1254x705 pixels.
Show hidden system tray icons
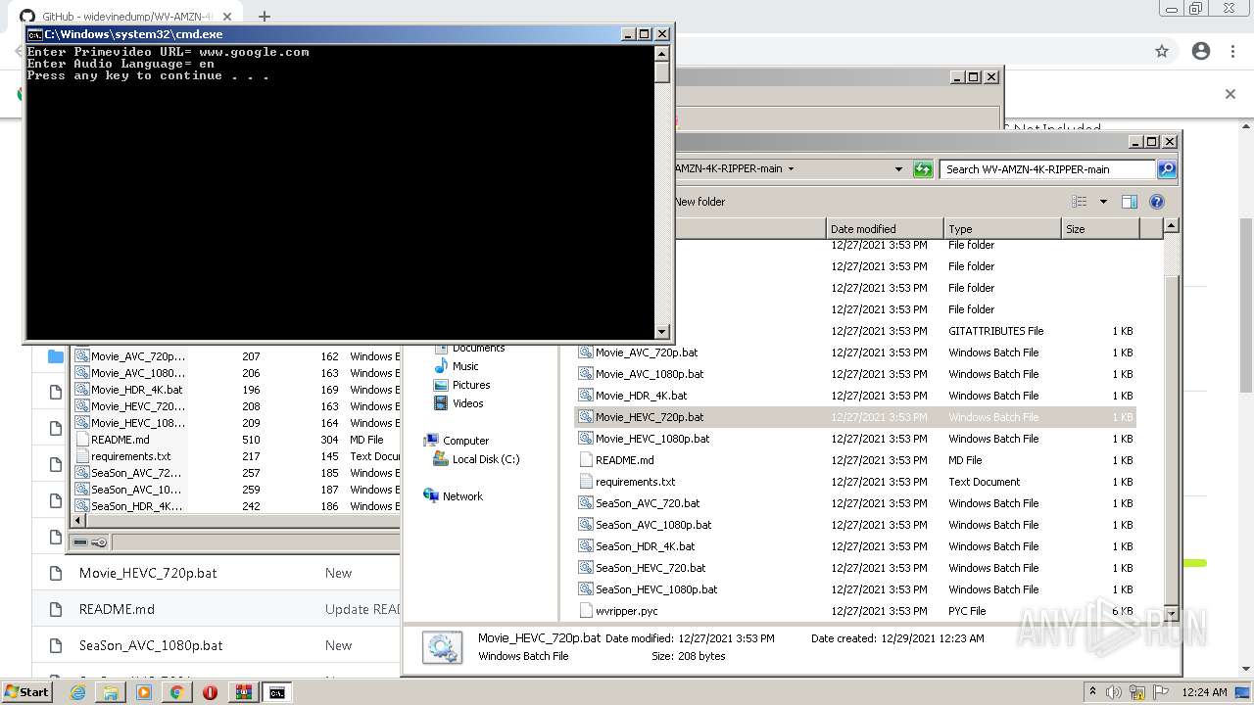pos(1093,692)
